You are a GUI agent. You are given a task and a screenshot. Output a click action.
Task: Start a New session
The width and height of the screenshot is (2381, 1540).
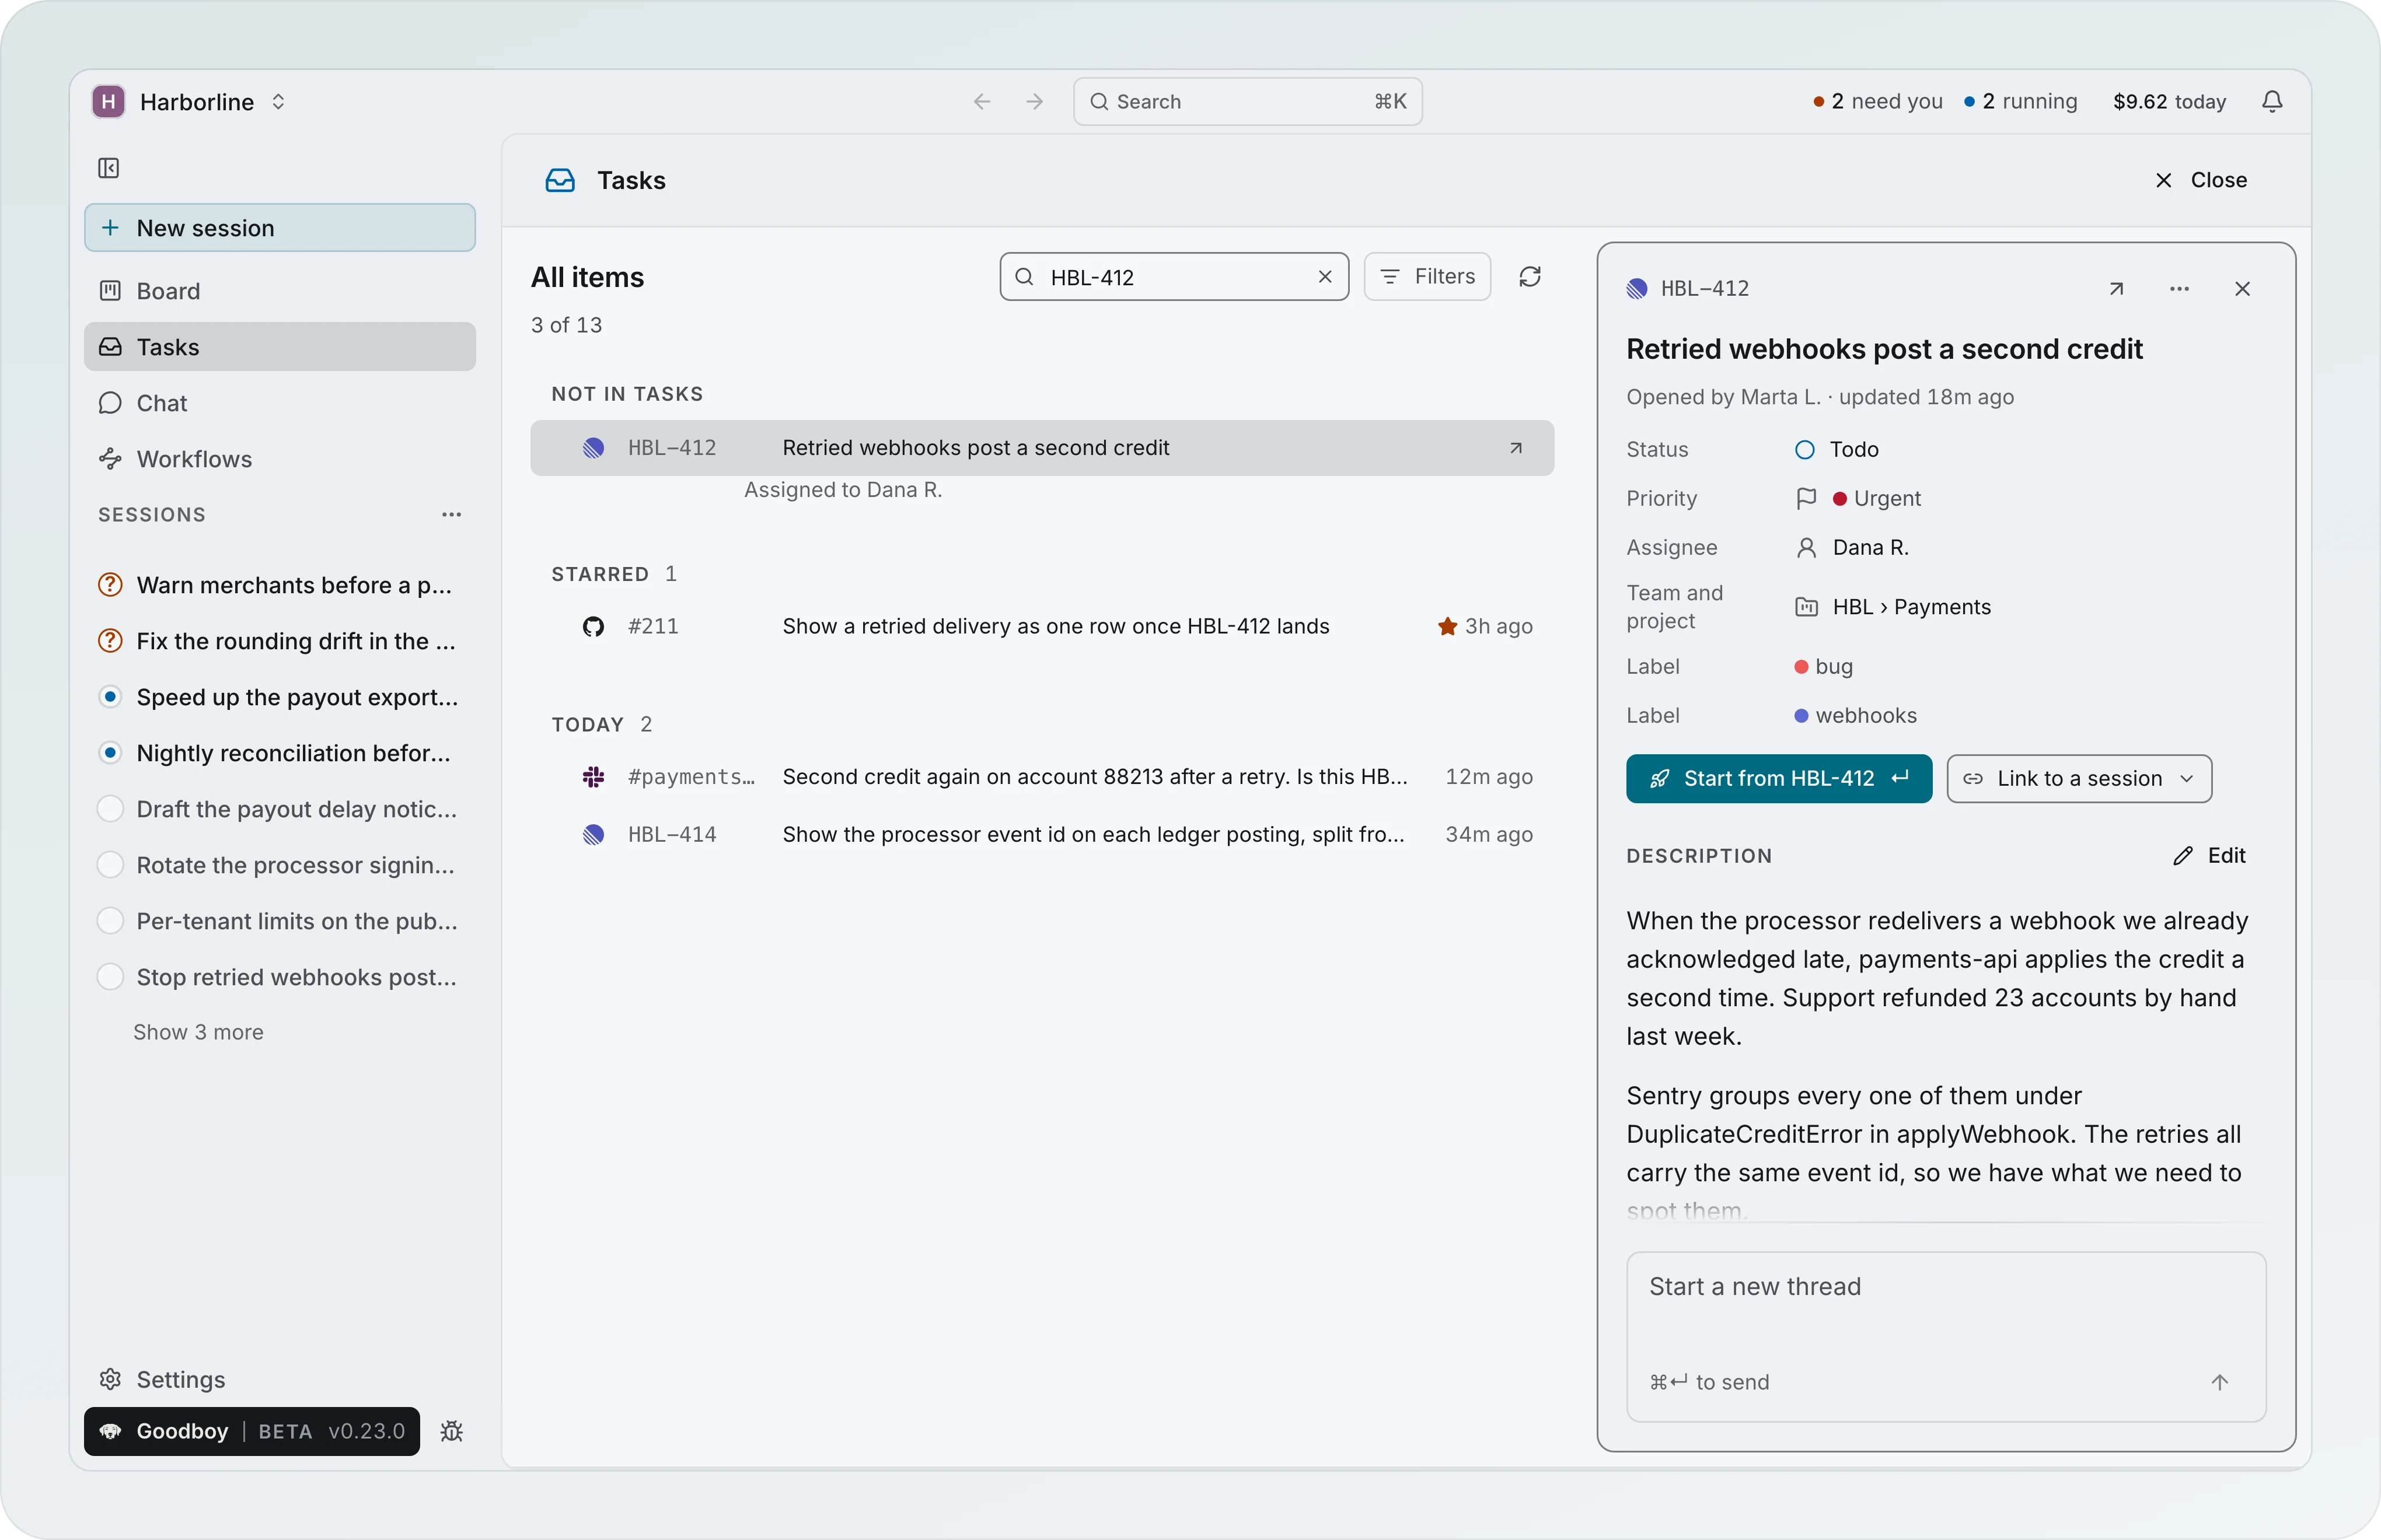pyautogui.click(x=279, y=228)
